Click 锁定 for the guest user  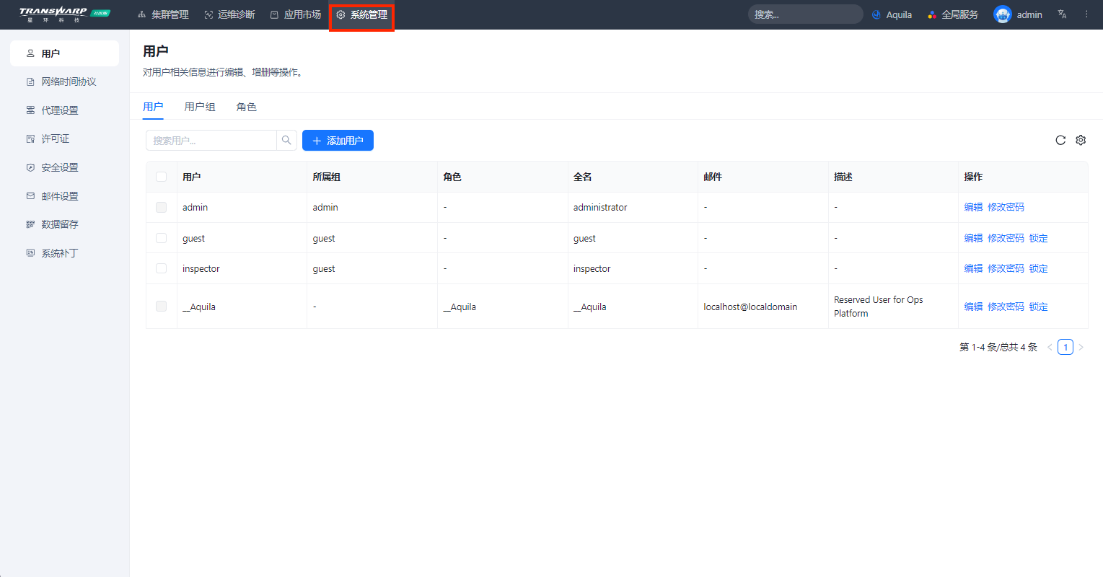[x=1038, y=238]
